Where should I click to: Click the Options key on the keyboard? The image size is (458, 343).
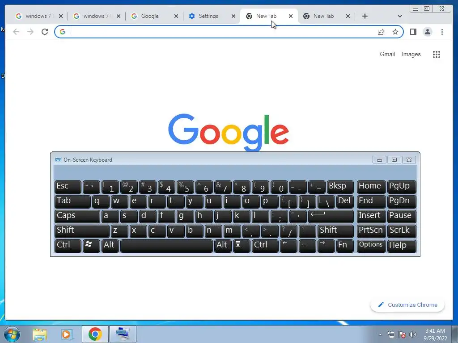point(371,246)
